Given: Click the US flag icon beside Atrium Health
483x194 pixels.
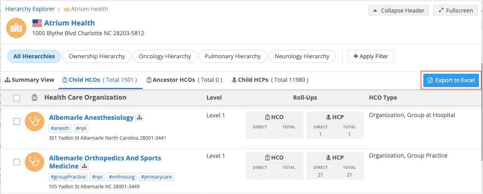Looking at the screenshot, I should [37, 23].
